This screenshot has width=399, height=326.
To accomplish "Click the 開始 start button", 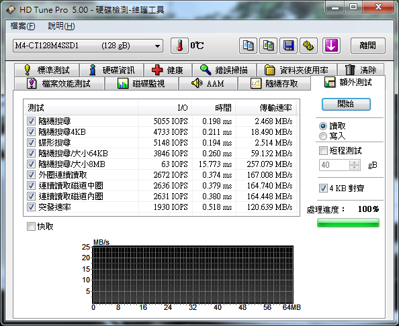I will 346,104.
